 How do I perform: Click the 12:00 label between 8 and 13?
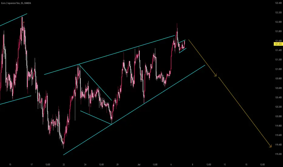pos(209,165)
